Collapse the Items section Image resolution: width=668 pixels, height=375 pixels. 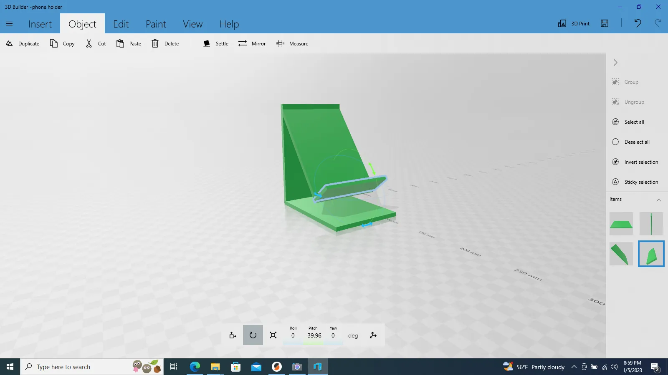click(x=659, y=200)
